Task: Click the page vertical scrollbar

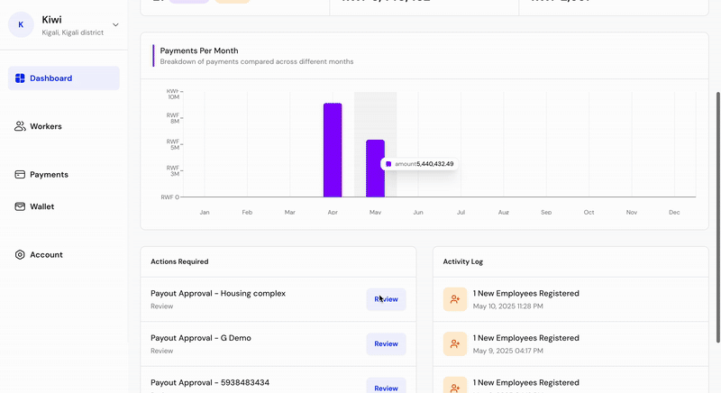Action: (718, 217)
